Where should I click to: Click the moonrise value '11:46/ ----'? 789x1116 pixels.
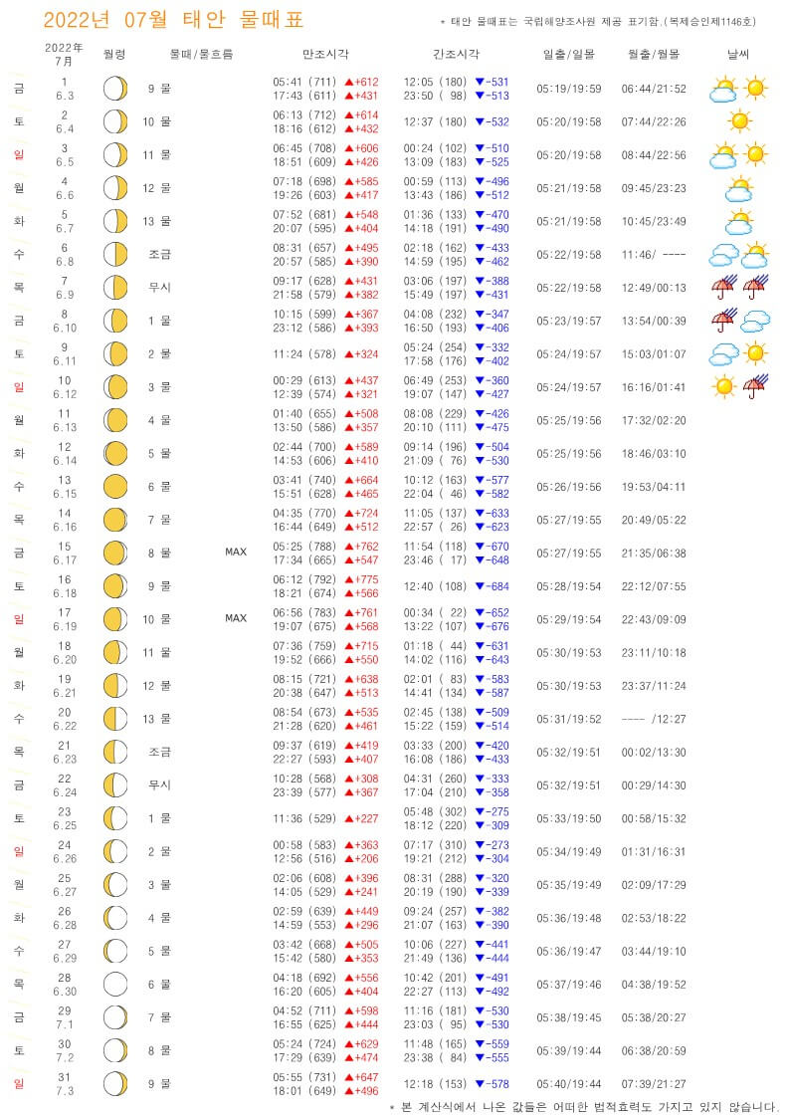click(653, 255)
